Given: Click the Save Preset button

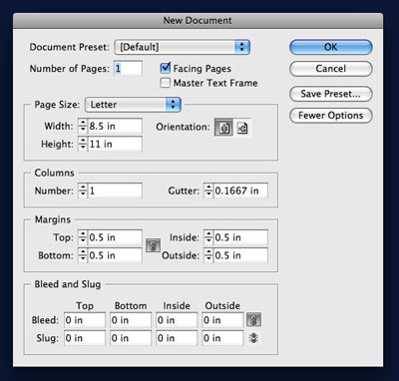Looking at the screenshot, I should (331, 94).
